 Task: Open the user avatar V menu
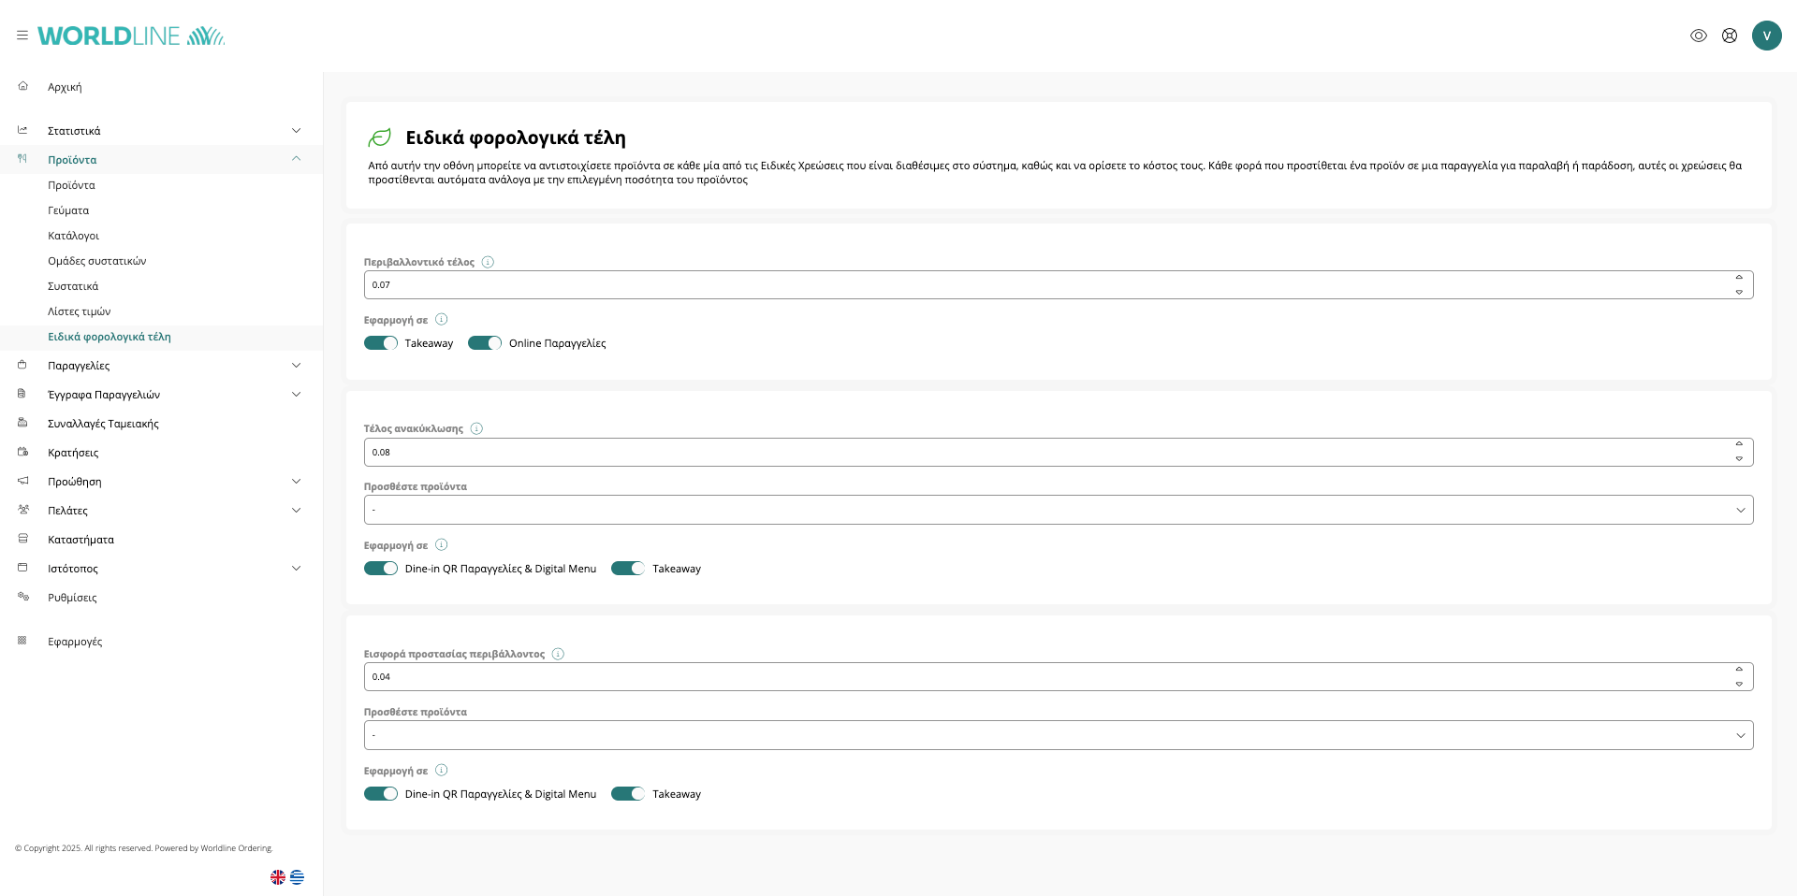tap(1766, 36)
